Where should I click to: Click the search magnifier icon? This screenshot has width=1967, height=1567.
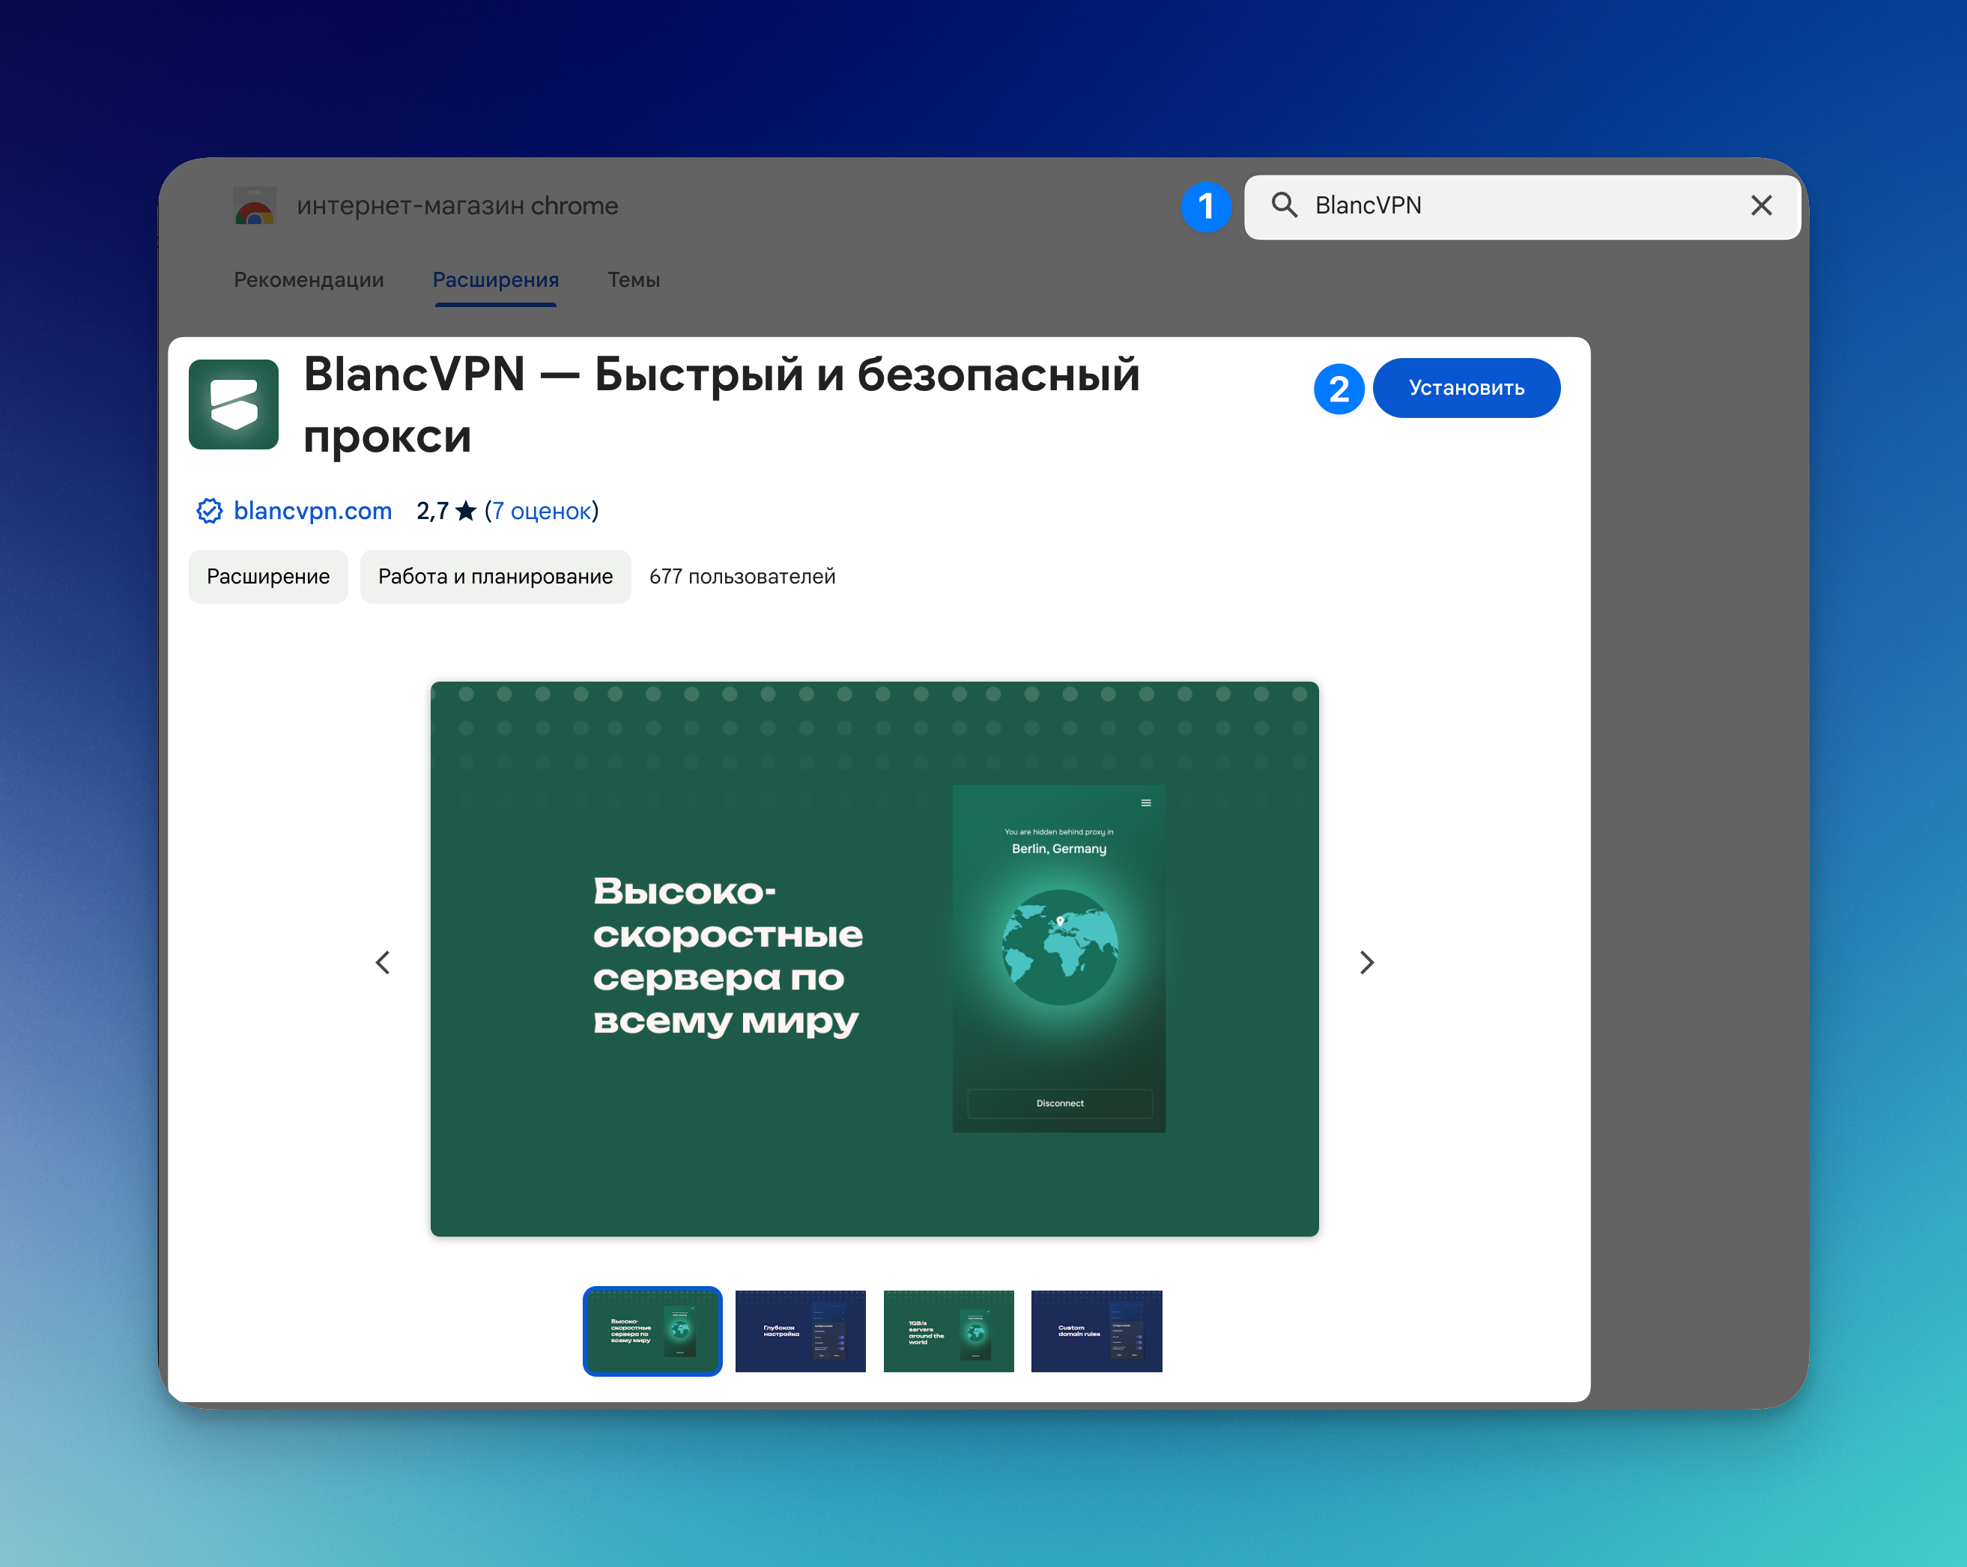[1284, 205]
